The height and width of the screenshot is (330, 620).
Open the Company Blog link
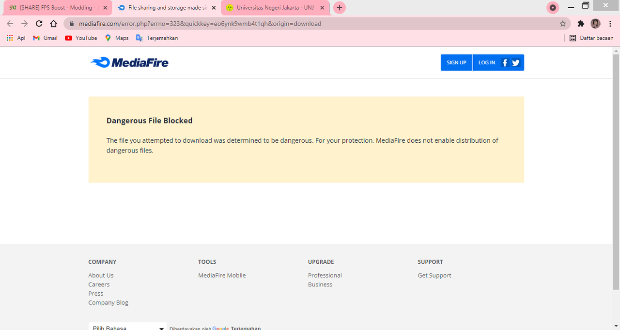tap(108, 302)
